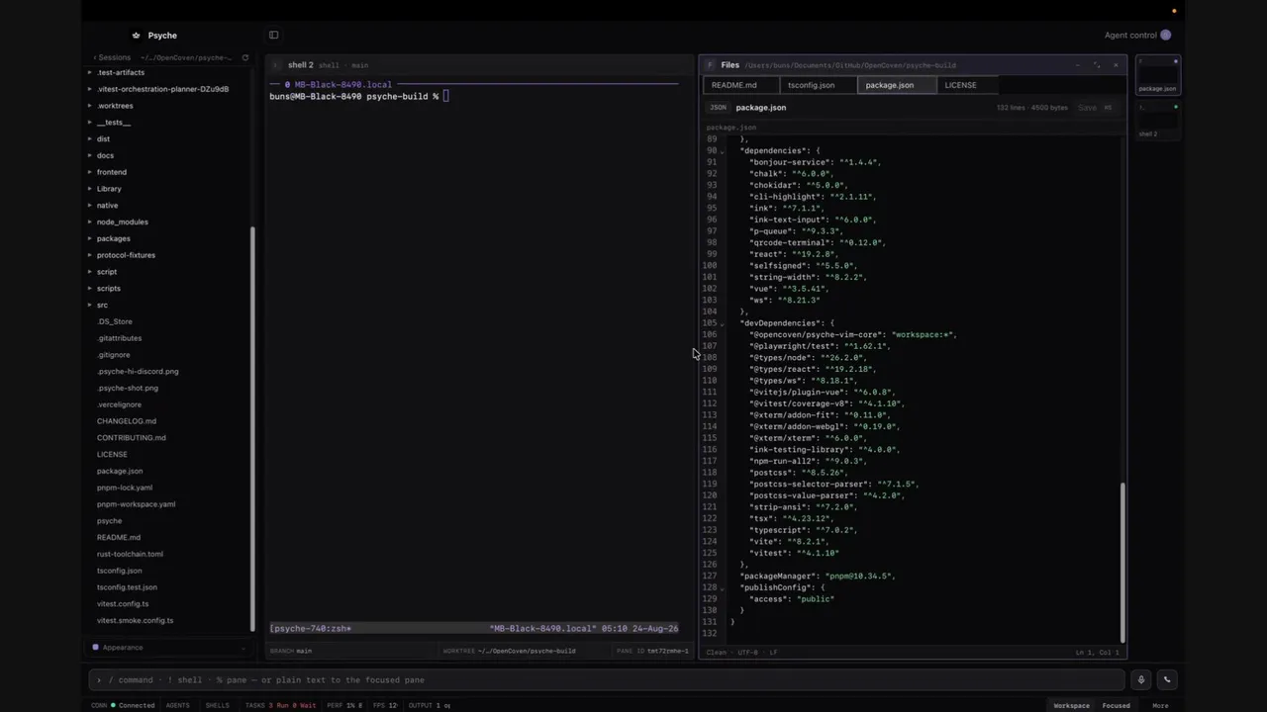The image size is (1267, 712).
Task: Expand the .worktrees folder
Action: (x=89, y=106)
